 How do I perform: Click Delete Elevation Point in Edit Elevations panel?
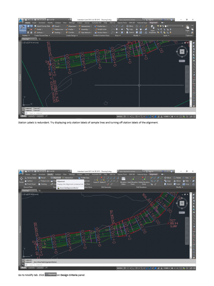[x=144, y=181]
